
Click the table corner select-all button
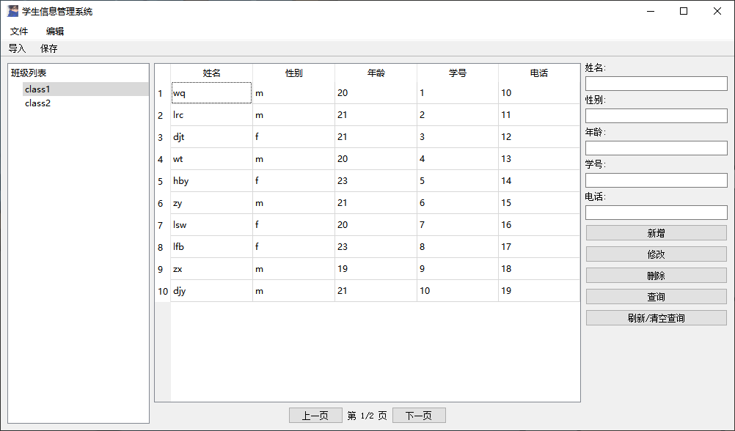point(163,73)
